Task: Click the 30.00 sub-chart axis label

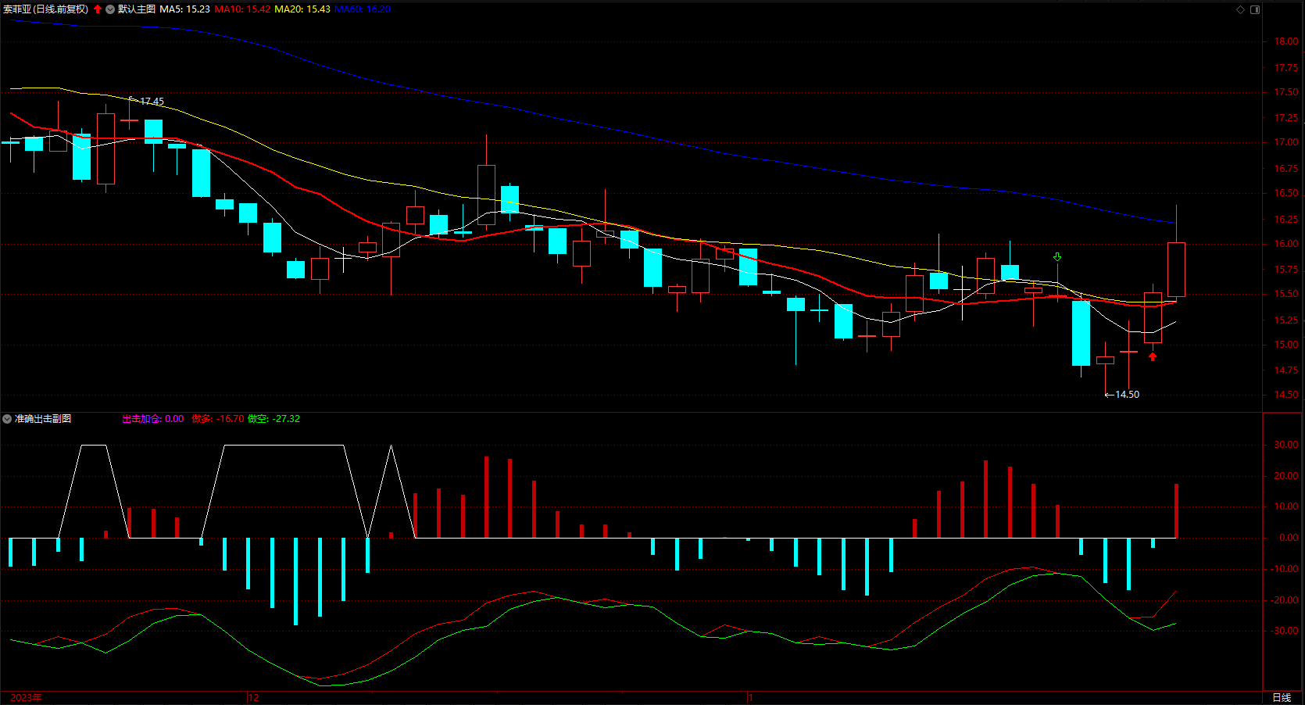Action: click(1286, 445)
